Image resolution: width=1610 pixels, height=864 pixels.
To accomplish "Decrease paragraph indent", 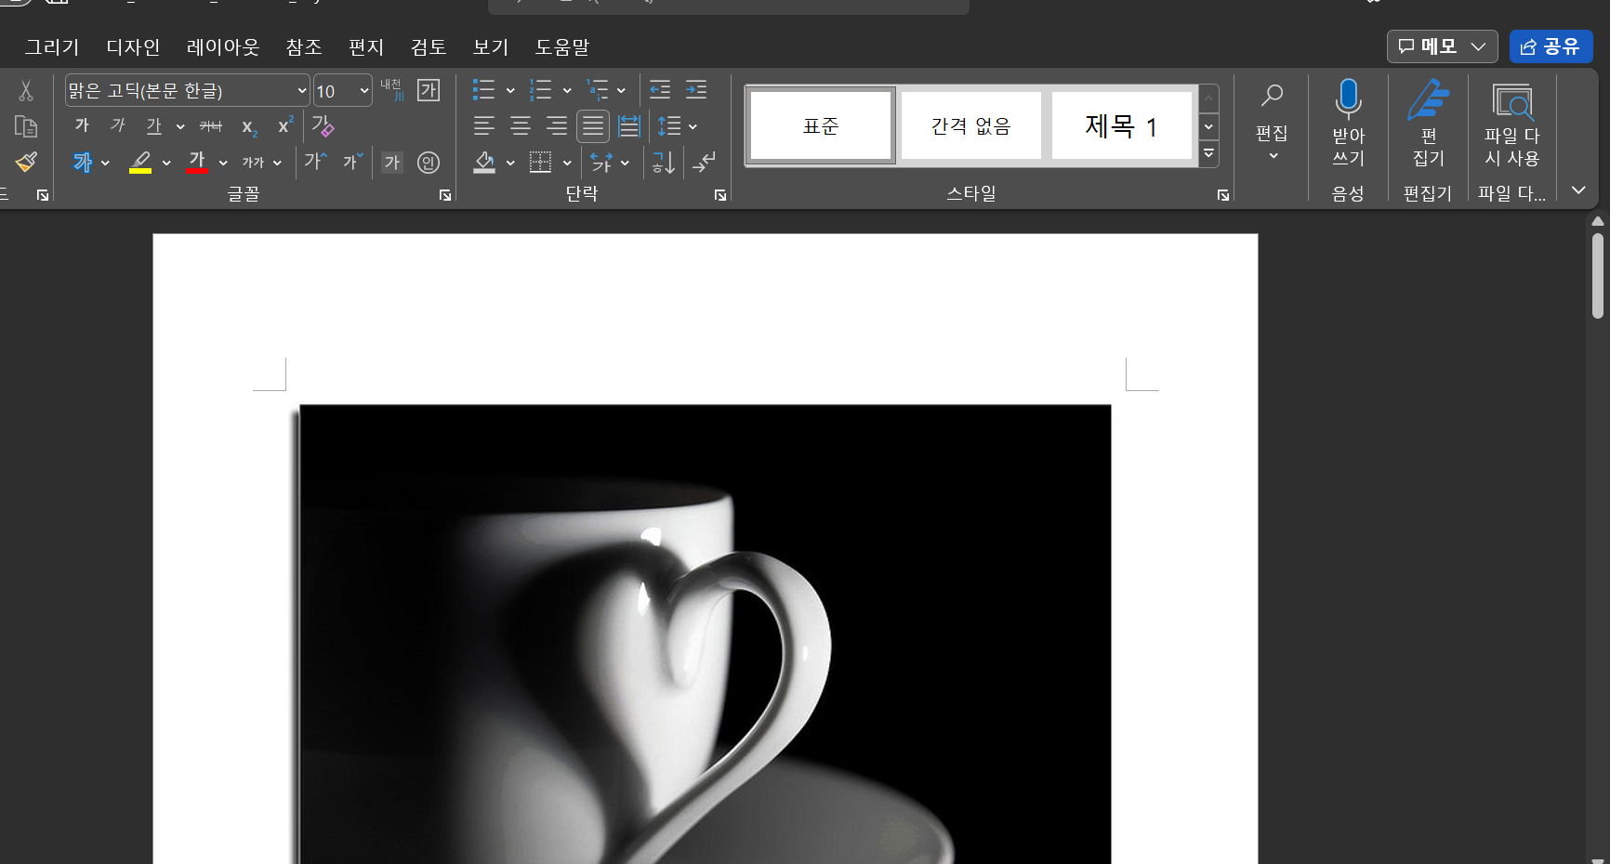I will 660,90.
